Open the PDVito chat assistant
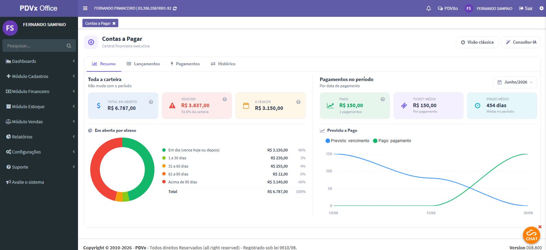 point(448,8)
